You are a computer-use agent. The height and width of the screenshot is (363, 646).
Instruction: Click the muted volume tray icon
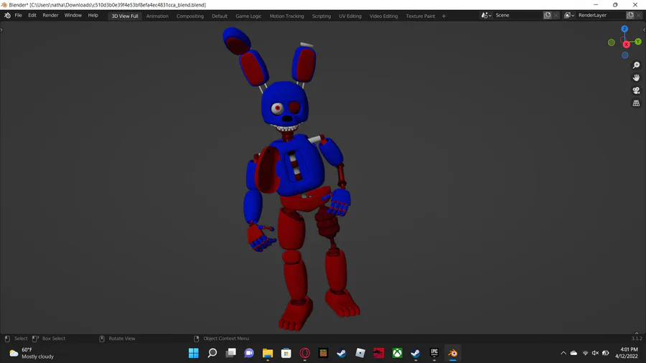point(595,353)
